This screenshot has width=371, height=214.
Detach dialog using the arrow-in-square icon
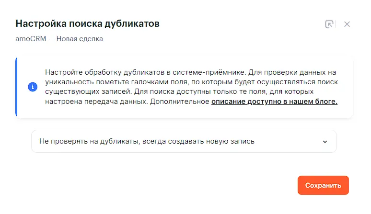pyautogui.click(x=329, y=24)
